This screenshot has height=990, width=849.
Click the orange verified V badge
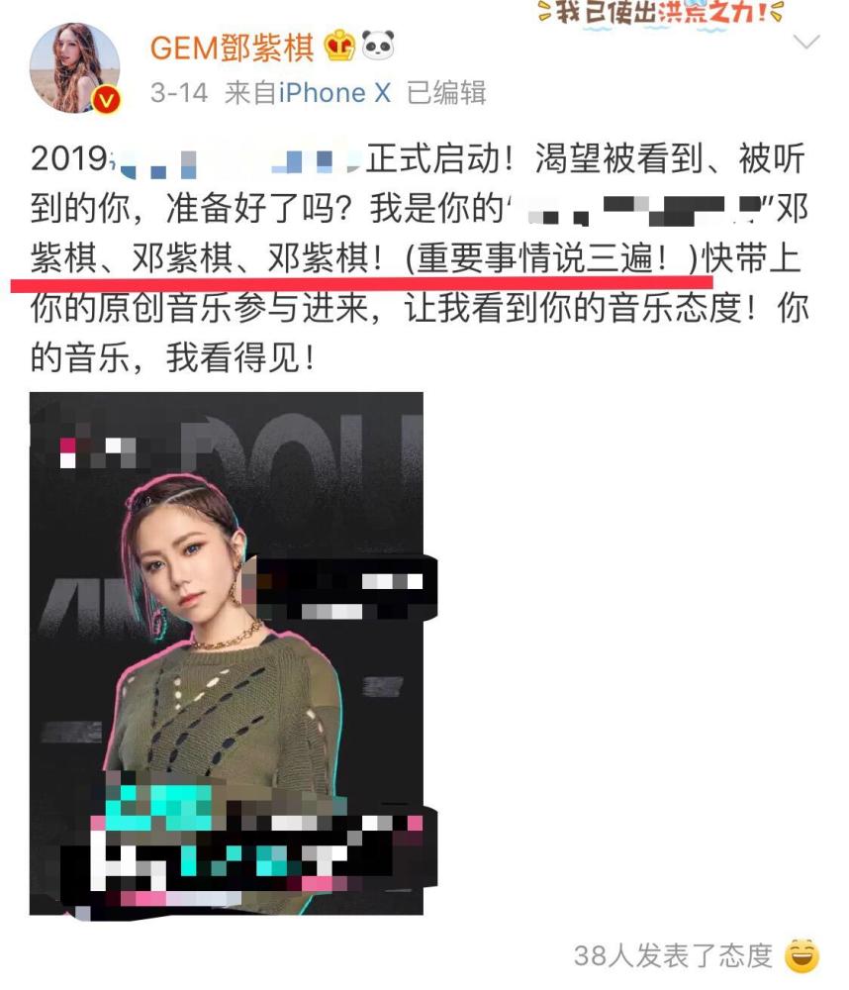106,100
